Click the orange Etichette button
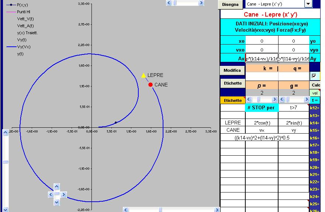The width and height of the screenshot is (325, 212). (x=232, y=100)
